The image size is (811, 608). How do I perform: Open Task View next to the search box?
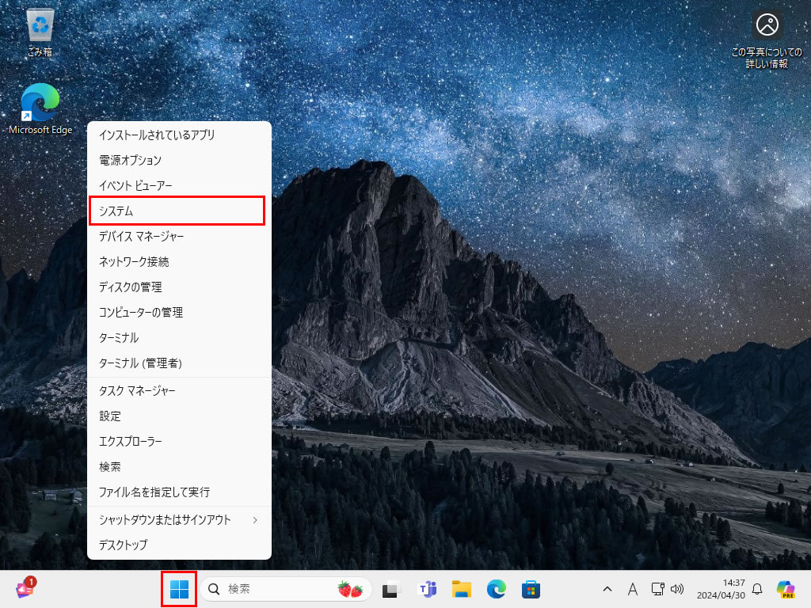[390, 589]
